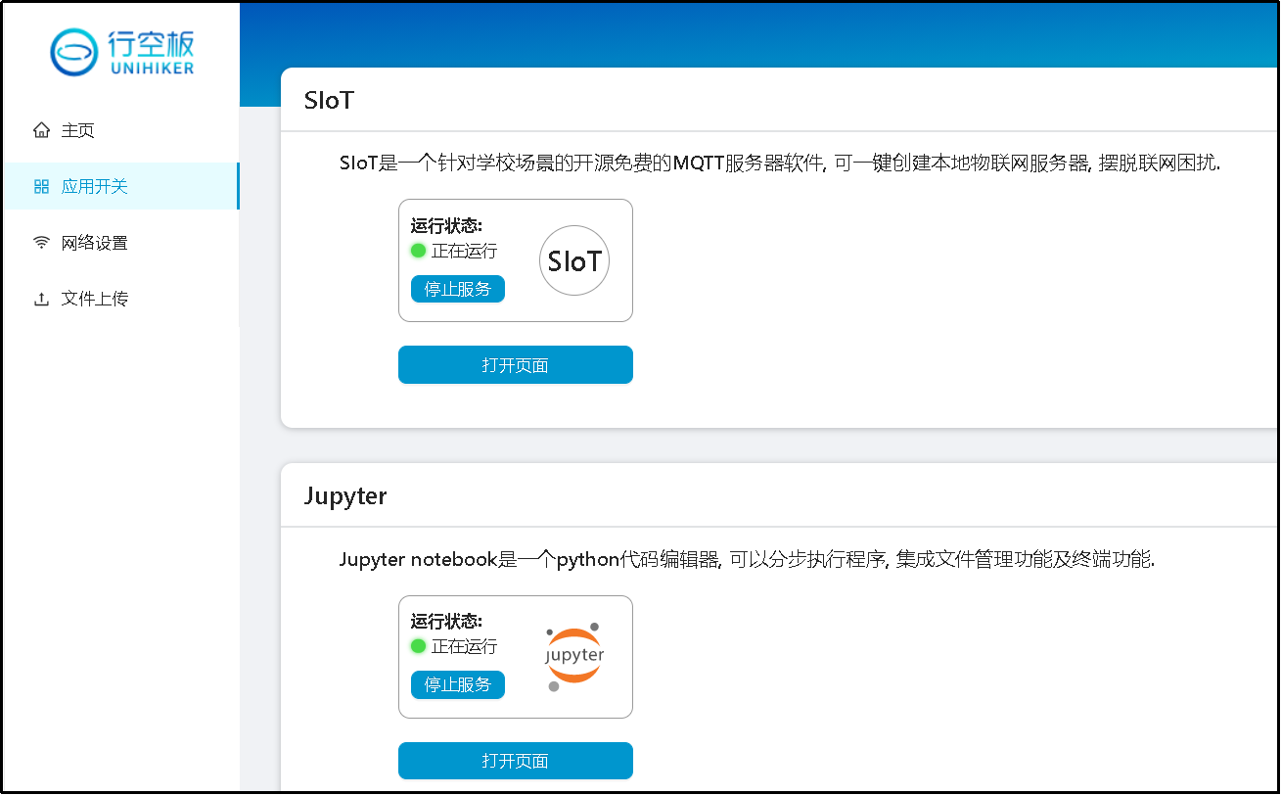Click the UNIHIKER logo
The image size is (1281, 795).
[122, 52]
